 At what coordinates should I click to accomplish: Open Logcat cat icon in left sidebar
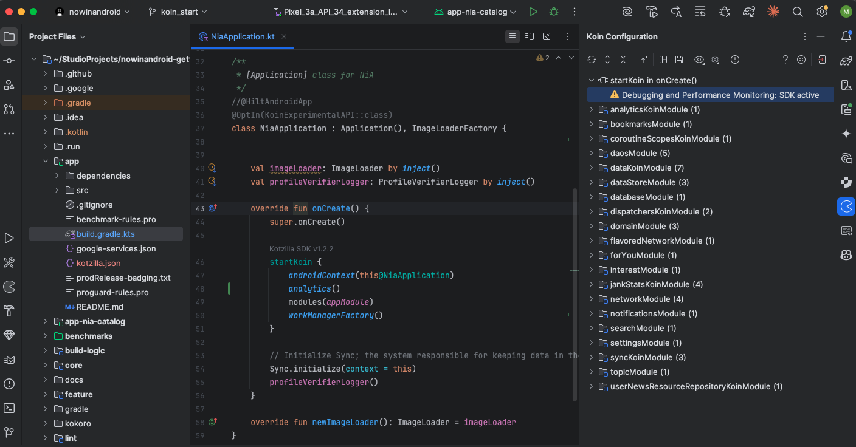(x=9, y=360)
